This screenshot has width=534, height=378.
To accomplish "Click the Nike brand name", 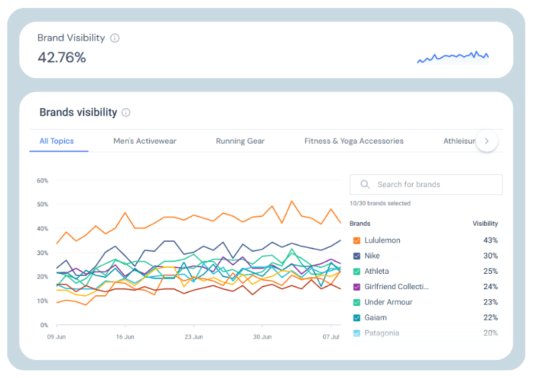I will [x=372, y=256].
